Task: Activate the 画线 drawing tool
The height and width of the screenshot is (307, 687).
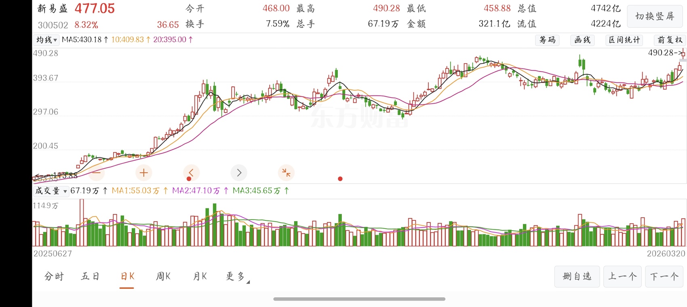Action: pyautogui.click(x=582, y=40)
